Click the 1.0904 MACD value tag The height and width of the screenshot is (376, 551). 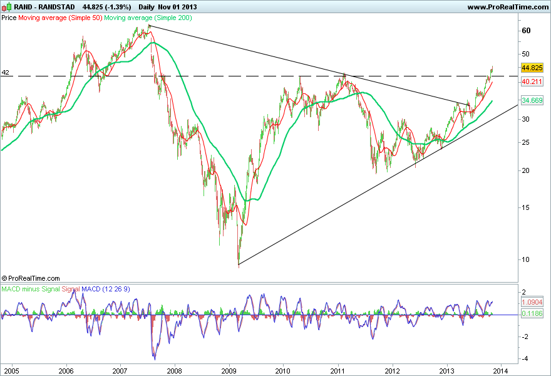[532, 302]
